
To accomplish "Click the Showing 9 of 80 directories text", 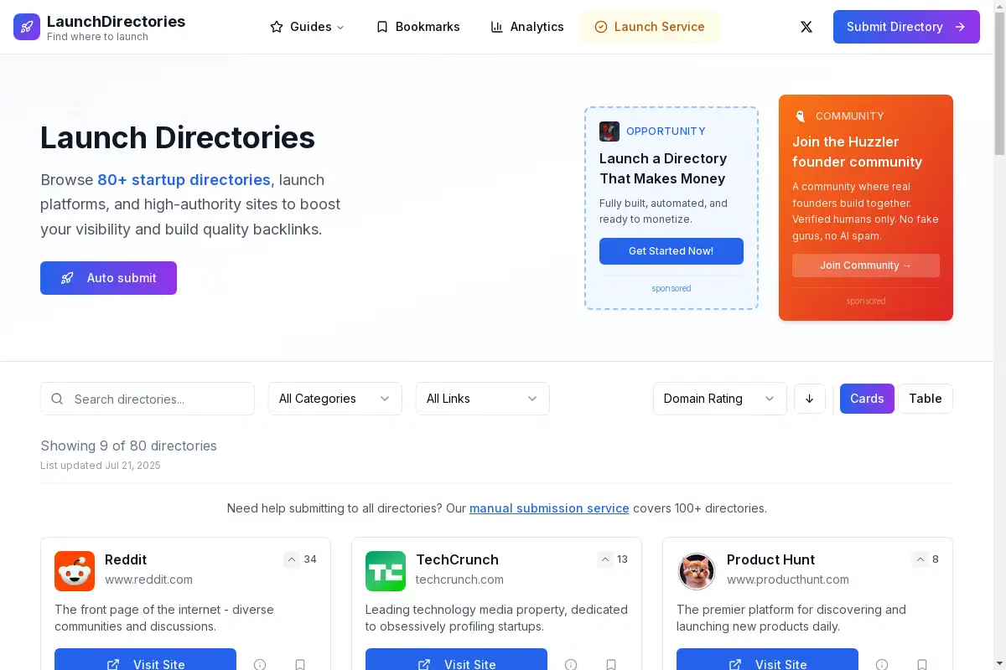I will coord(128,446).
